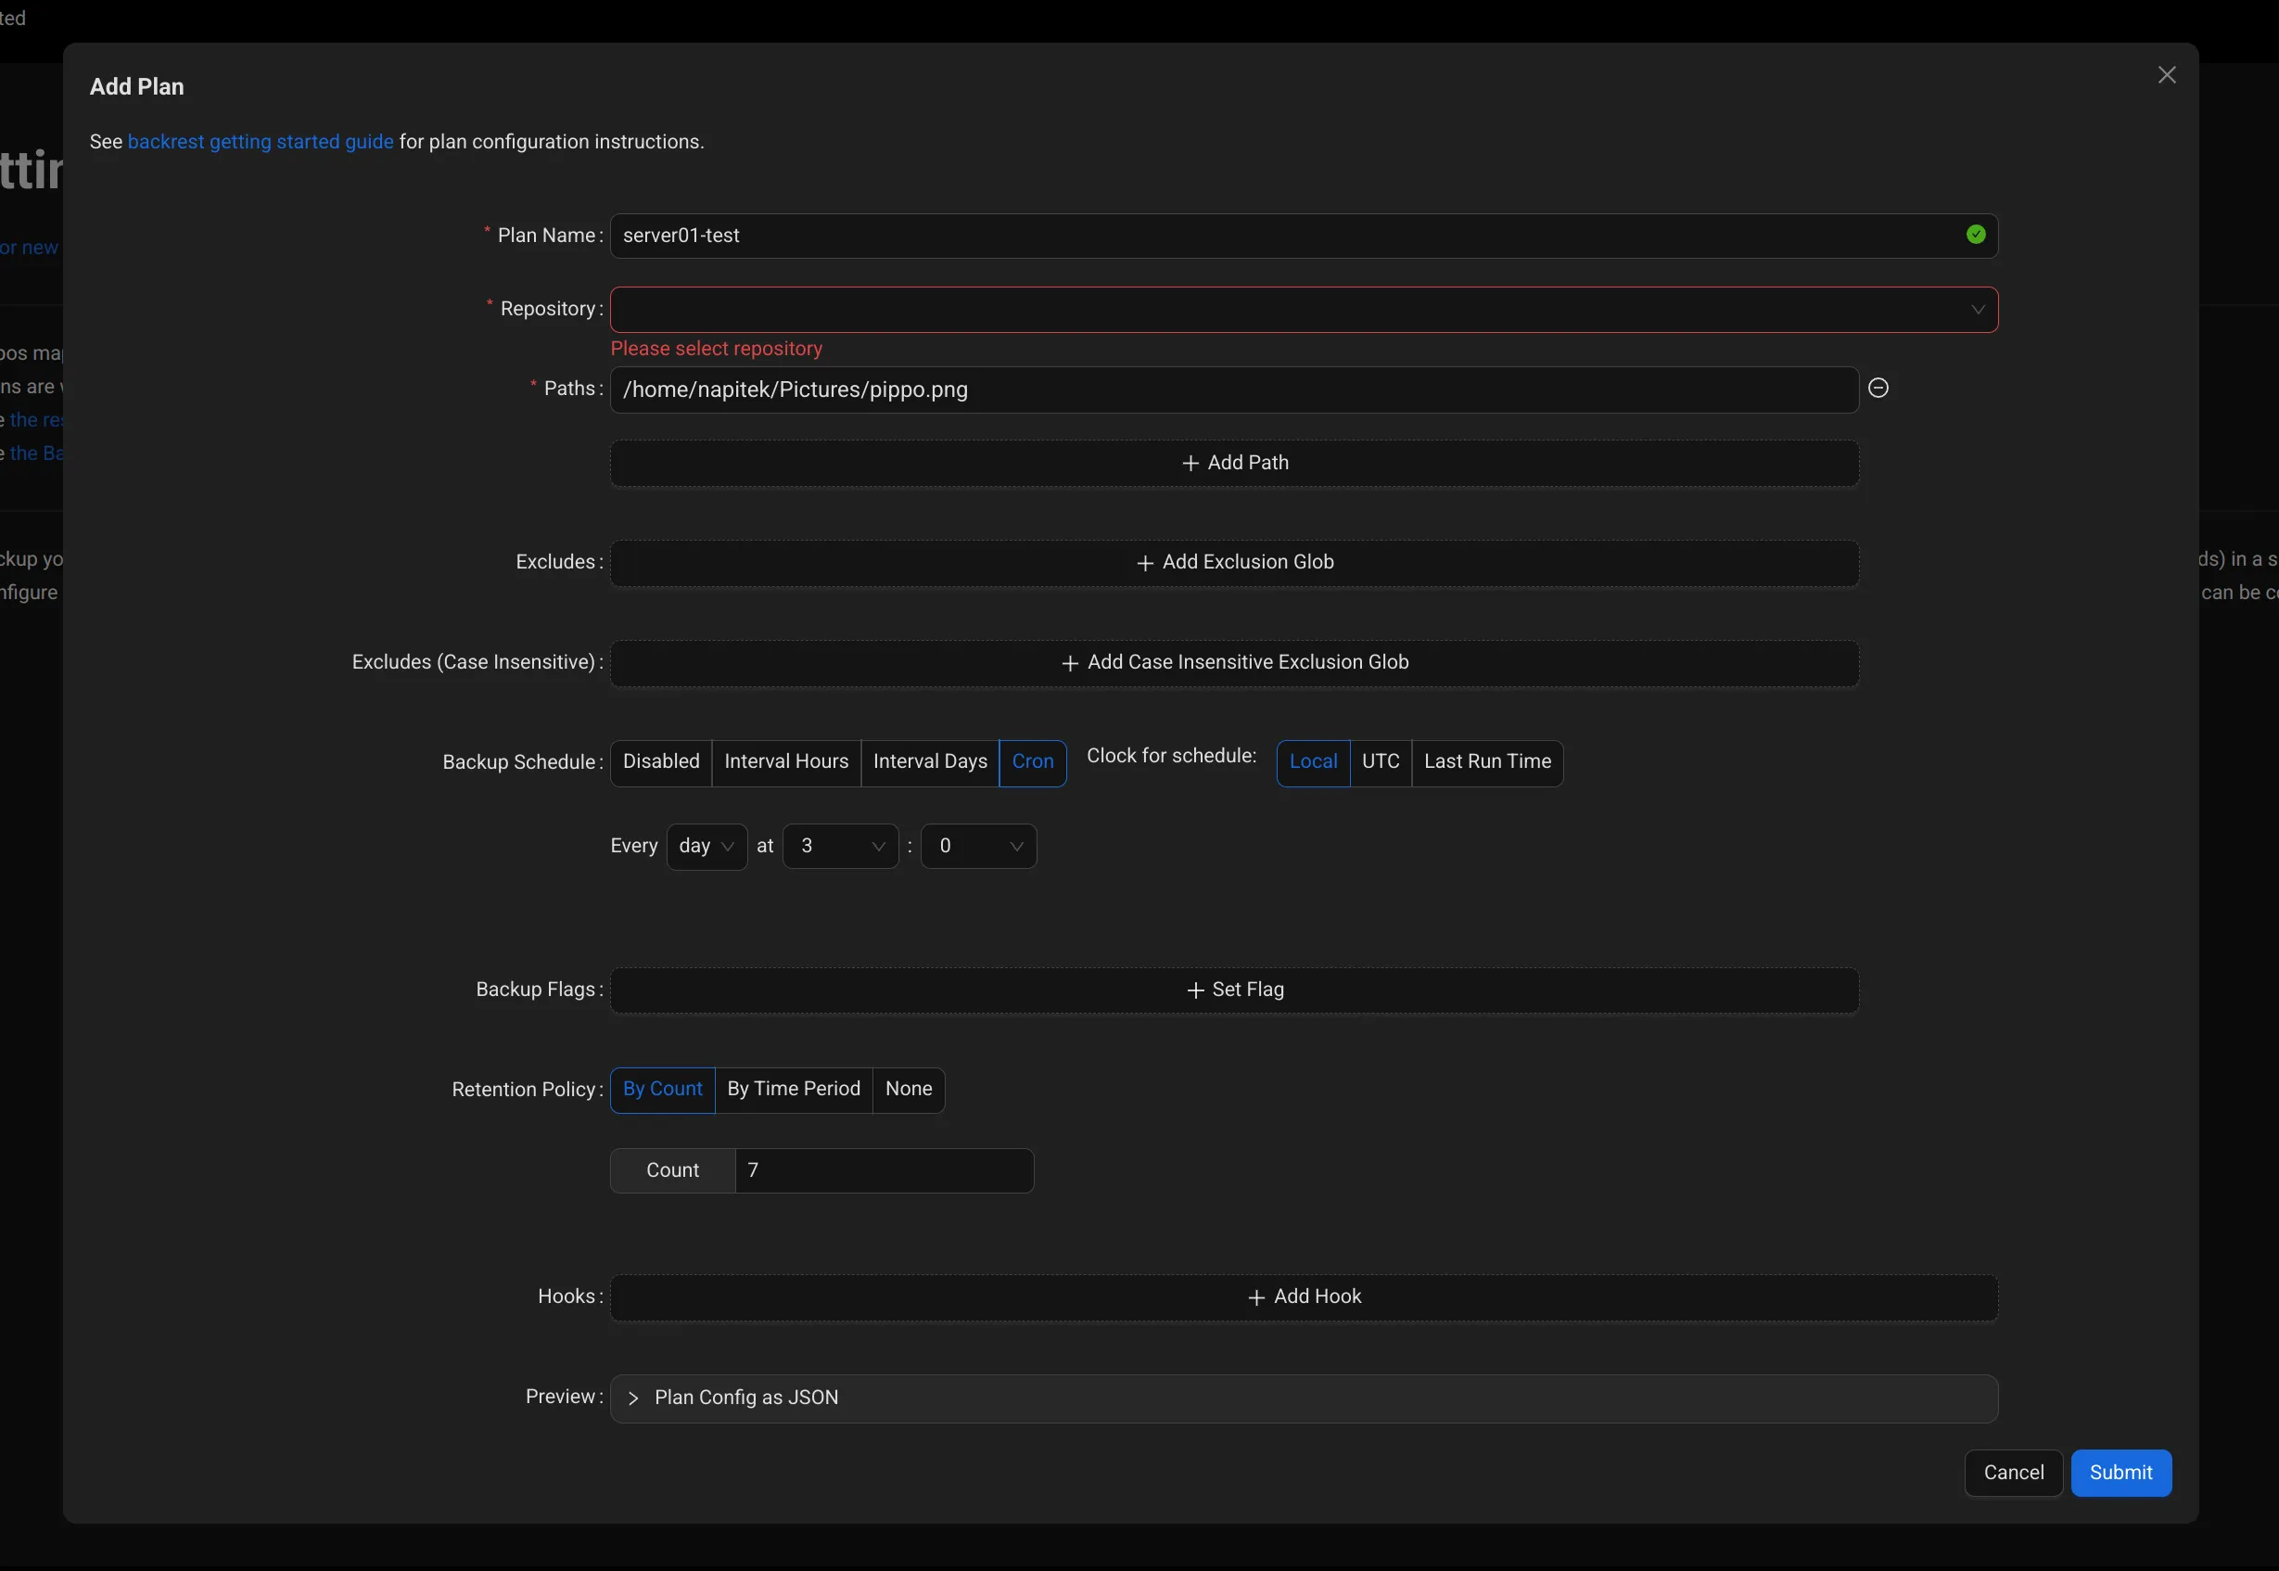Click the retention Count value field
This screenshot has height=1571, width=2279.
click(x=883, y=1170)
